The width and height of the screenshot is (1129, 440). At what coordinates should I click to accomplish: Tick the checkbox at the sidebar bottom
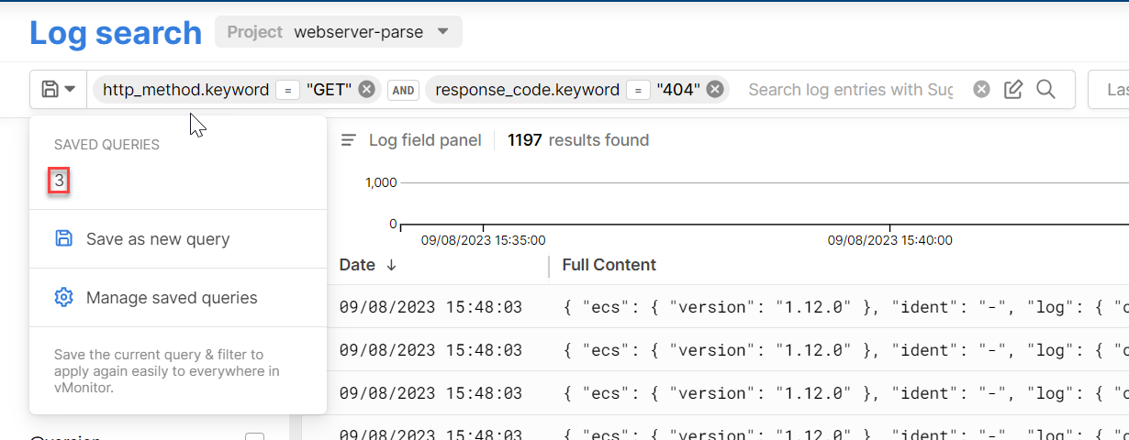tap(254, 437)
